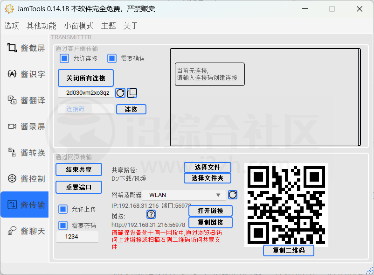Screen dimensions: 374x275
Task: Click the 结束共享 button
Action: (79, 169)
